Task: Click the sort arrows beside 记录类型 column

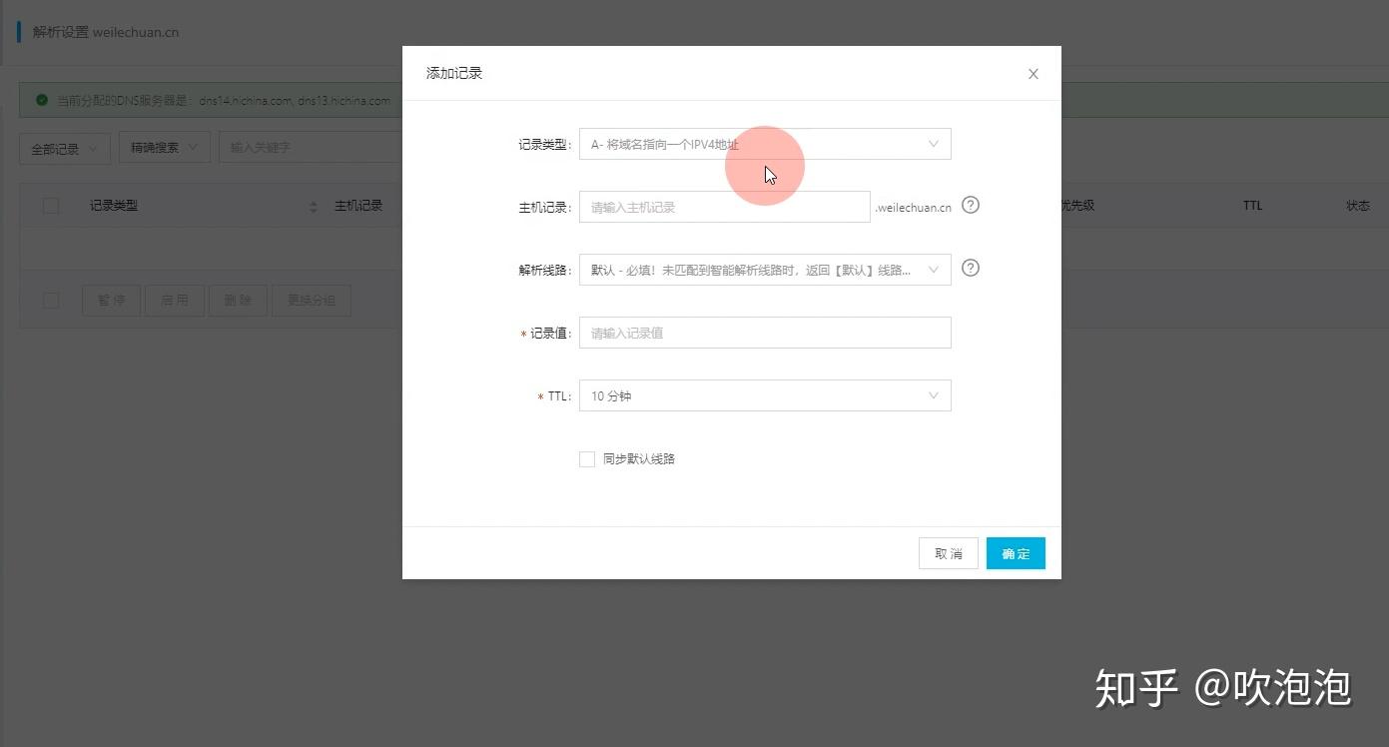Action: coord(314,206)
